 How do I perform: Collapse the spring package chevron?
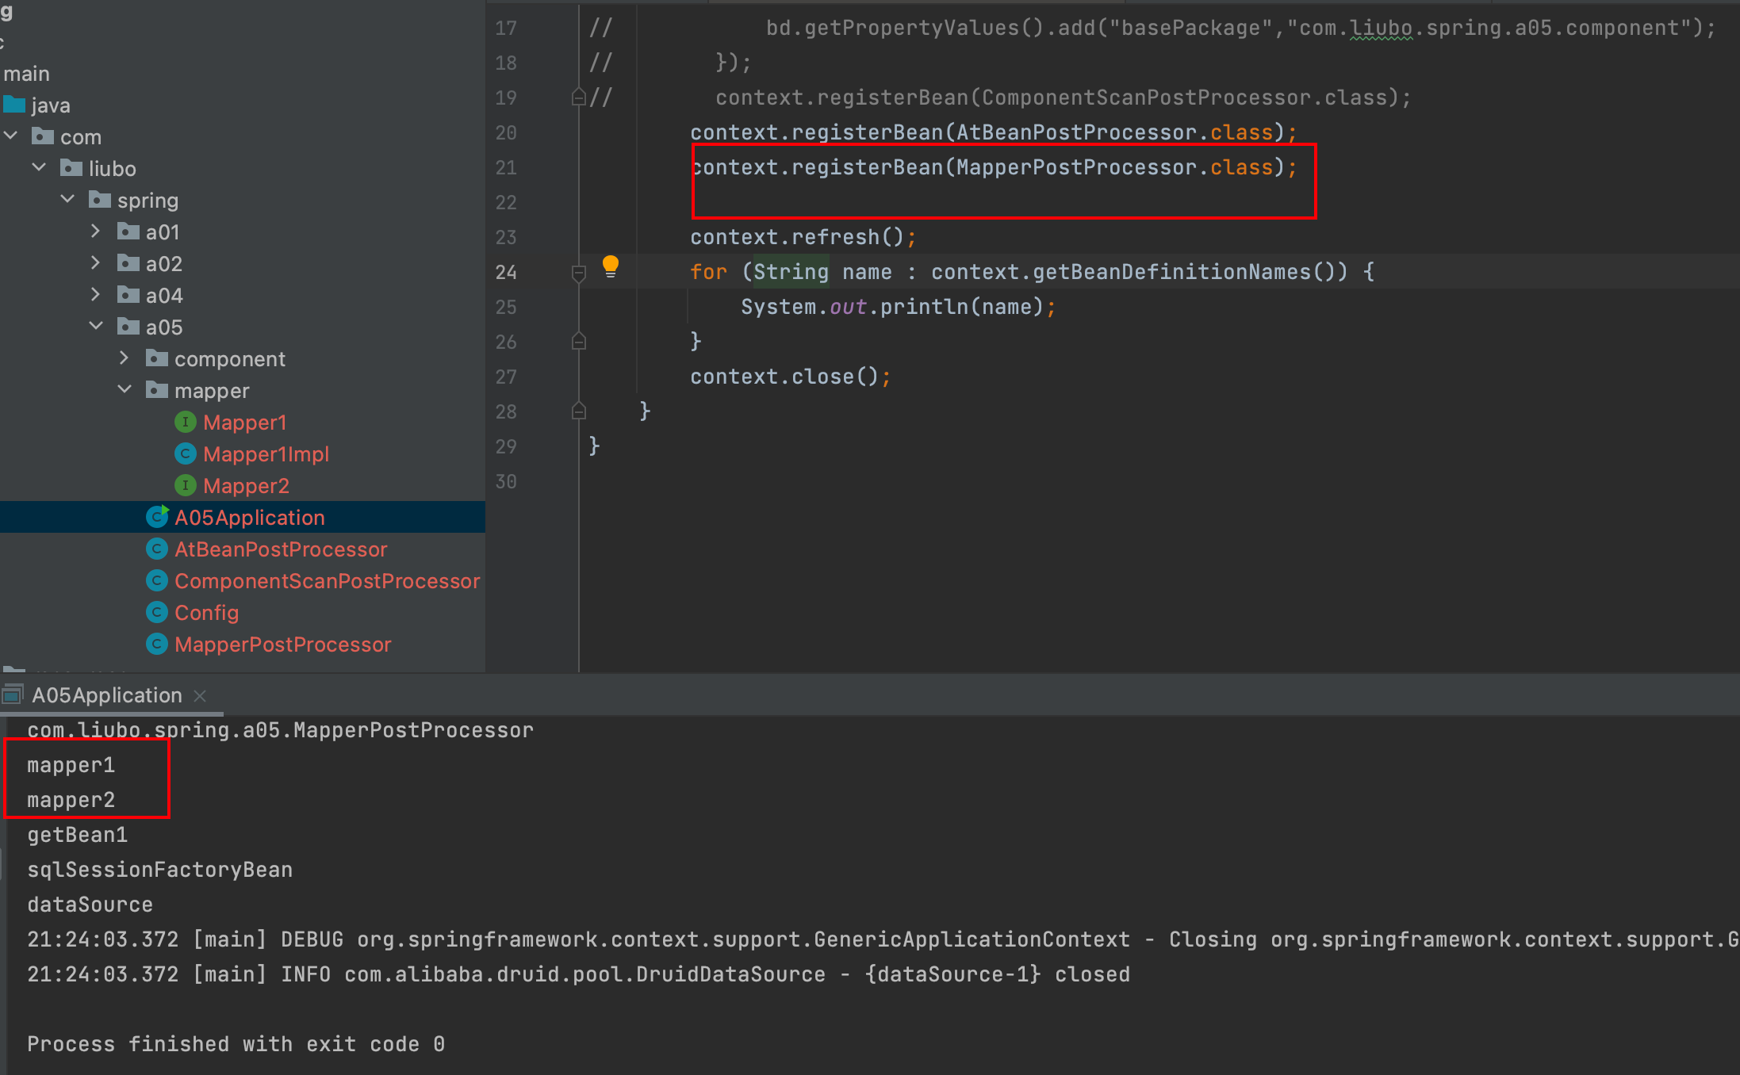[x=67, y=200]
